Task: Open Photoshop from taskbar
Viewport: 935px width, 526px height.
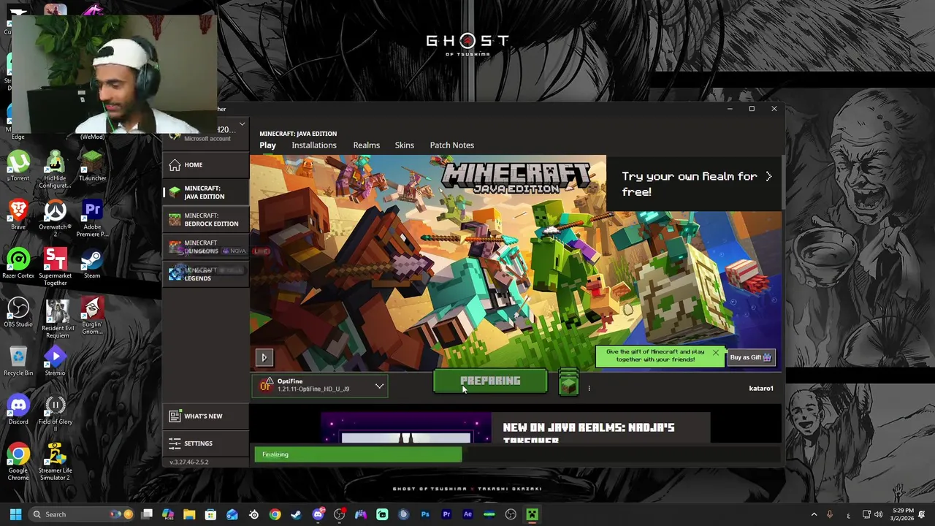Action: (x=425, y=514)
